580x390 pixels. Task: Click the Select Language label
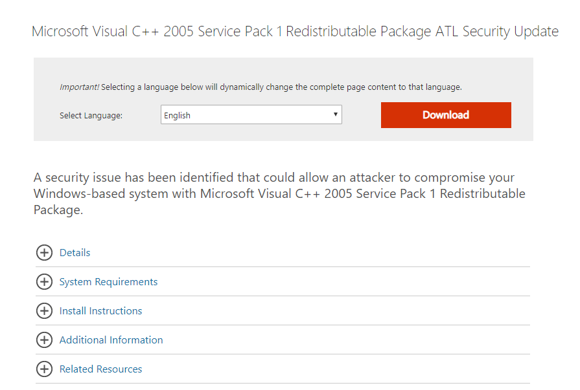(x=91, y=116)
